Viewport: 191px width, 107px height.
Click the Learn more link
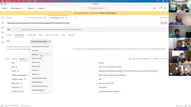(26, 49)
